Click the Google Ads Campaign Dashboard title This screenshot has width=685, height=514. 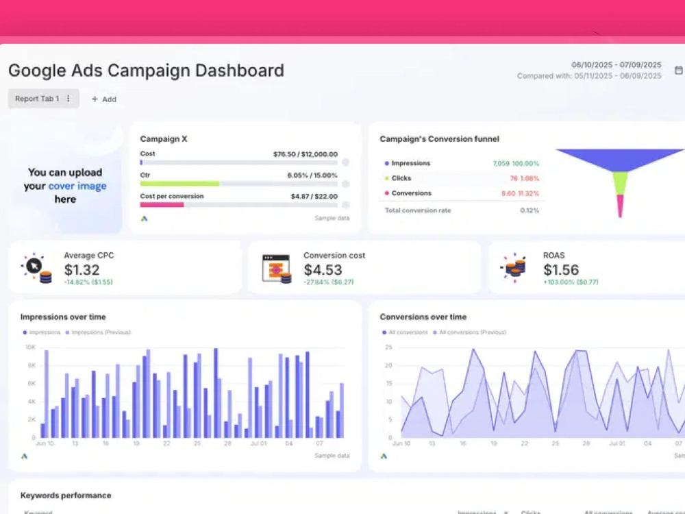pos(146,71)
